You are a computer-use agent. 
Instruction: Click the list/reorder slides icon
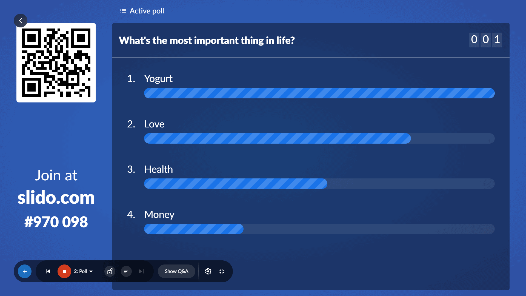coord(126,271)
